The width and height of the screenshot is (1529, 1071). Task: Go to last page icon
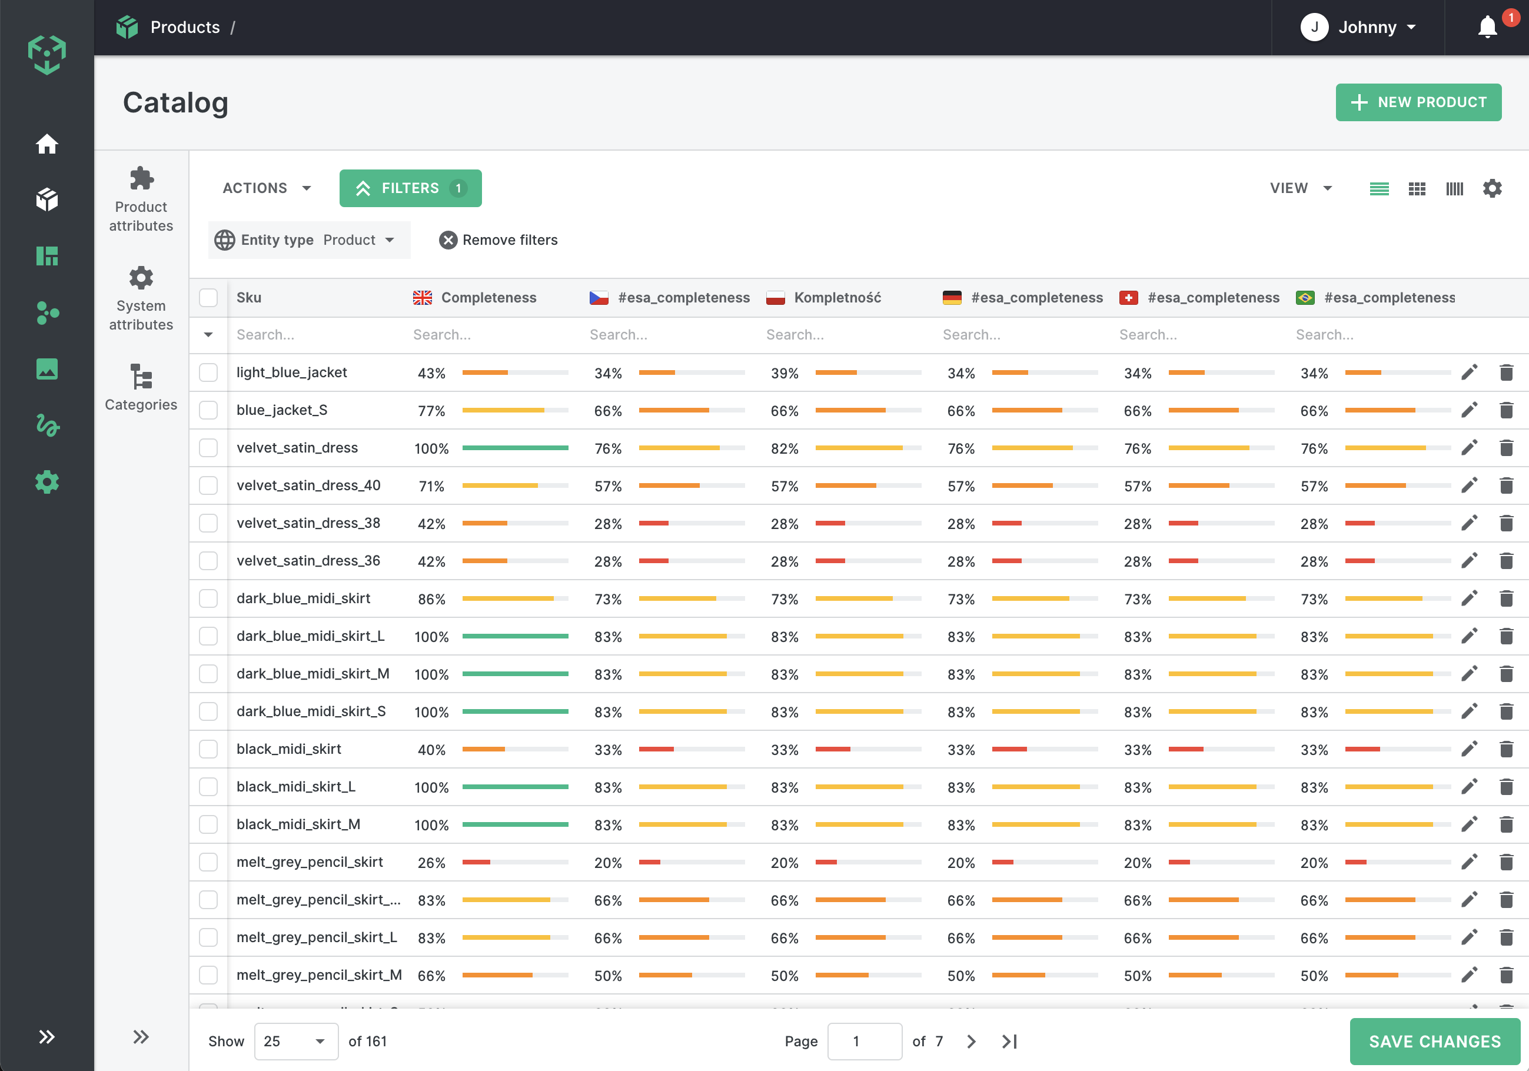(x=1009, y=1042)
